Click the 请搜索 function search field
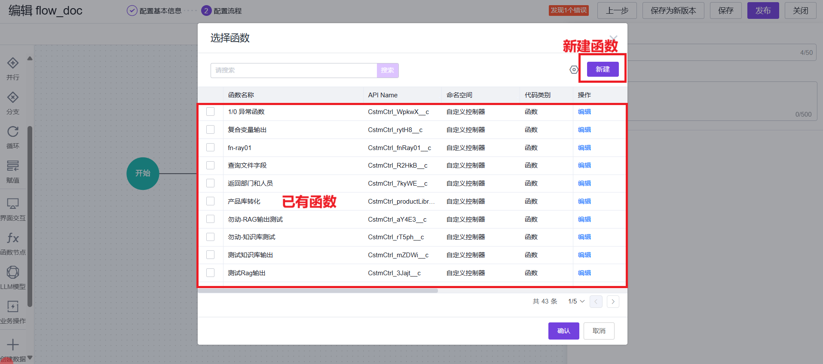823x364 pixels. click(x=294, y=70)
